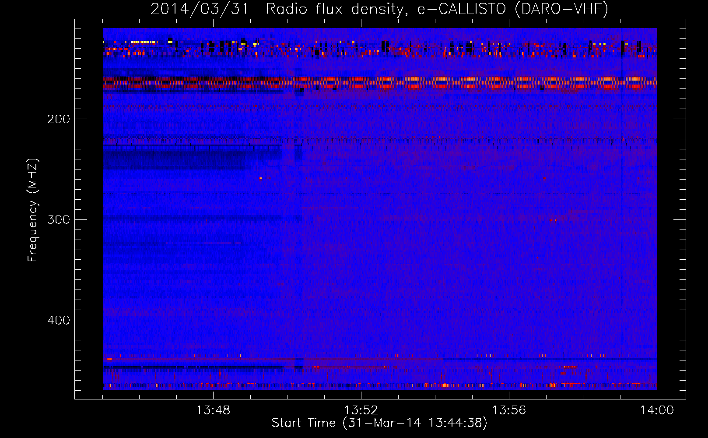This screenshot has width=708, height=438.
Task: Click the 13:52 time tick label
Action: pyautogui.click(x=361, y=410)
